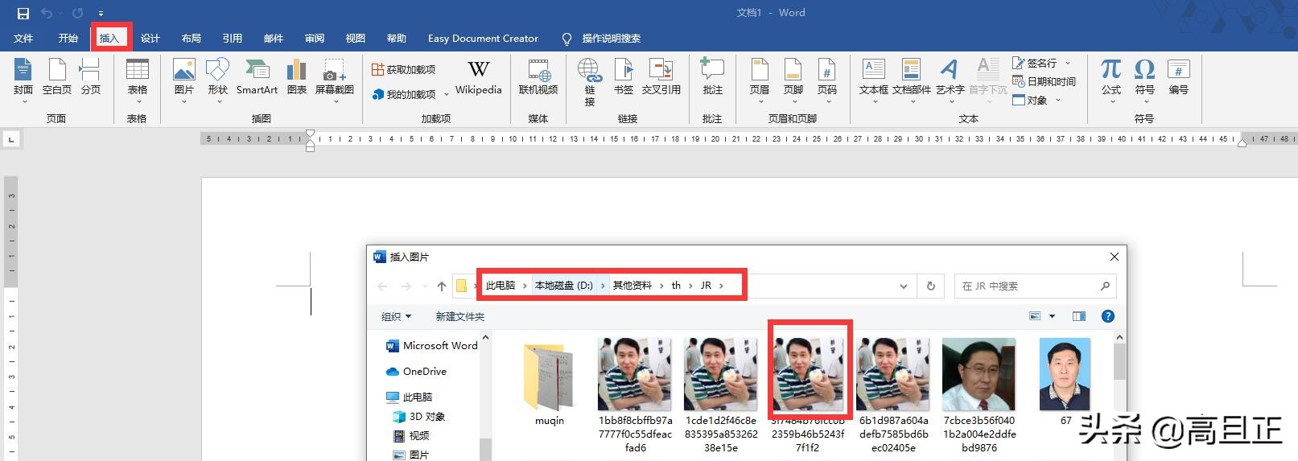Insert a Cross-reference (交叉引用)

tap(661, 77)
